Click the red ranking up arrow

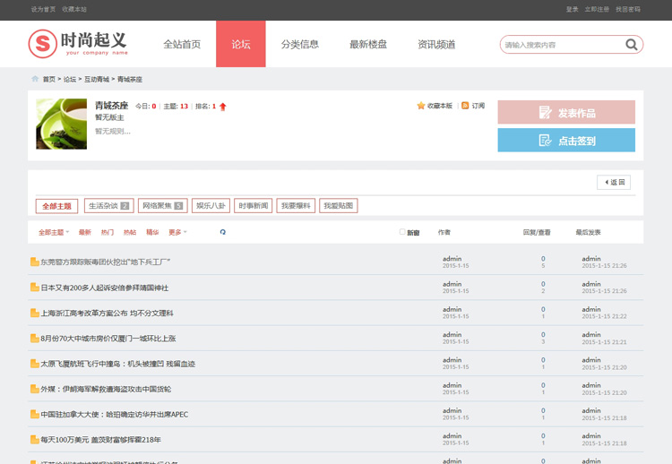click(x=223, y=107)
